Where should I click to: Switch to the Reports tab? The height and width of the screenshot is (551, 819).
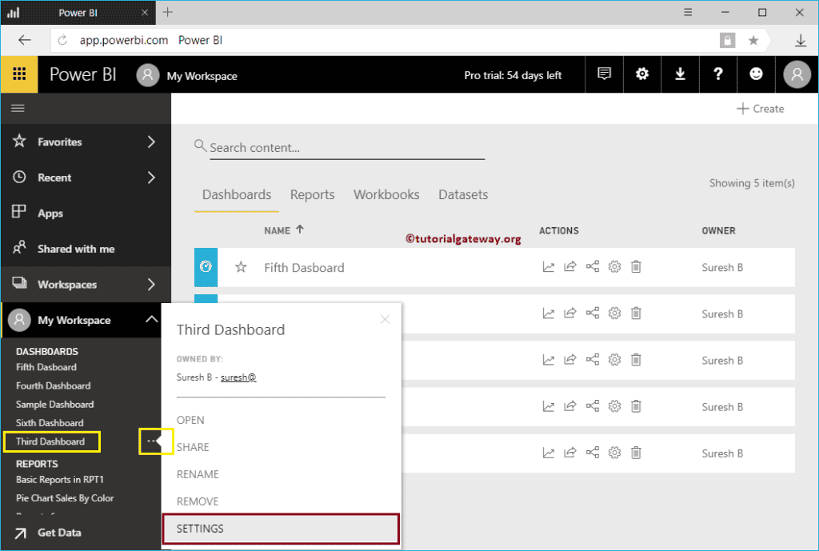click(x=312, y=194)
